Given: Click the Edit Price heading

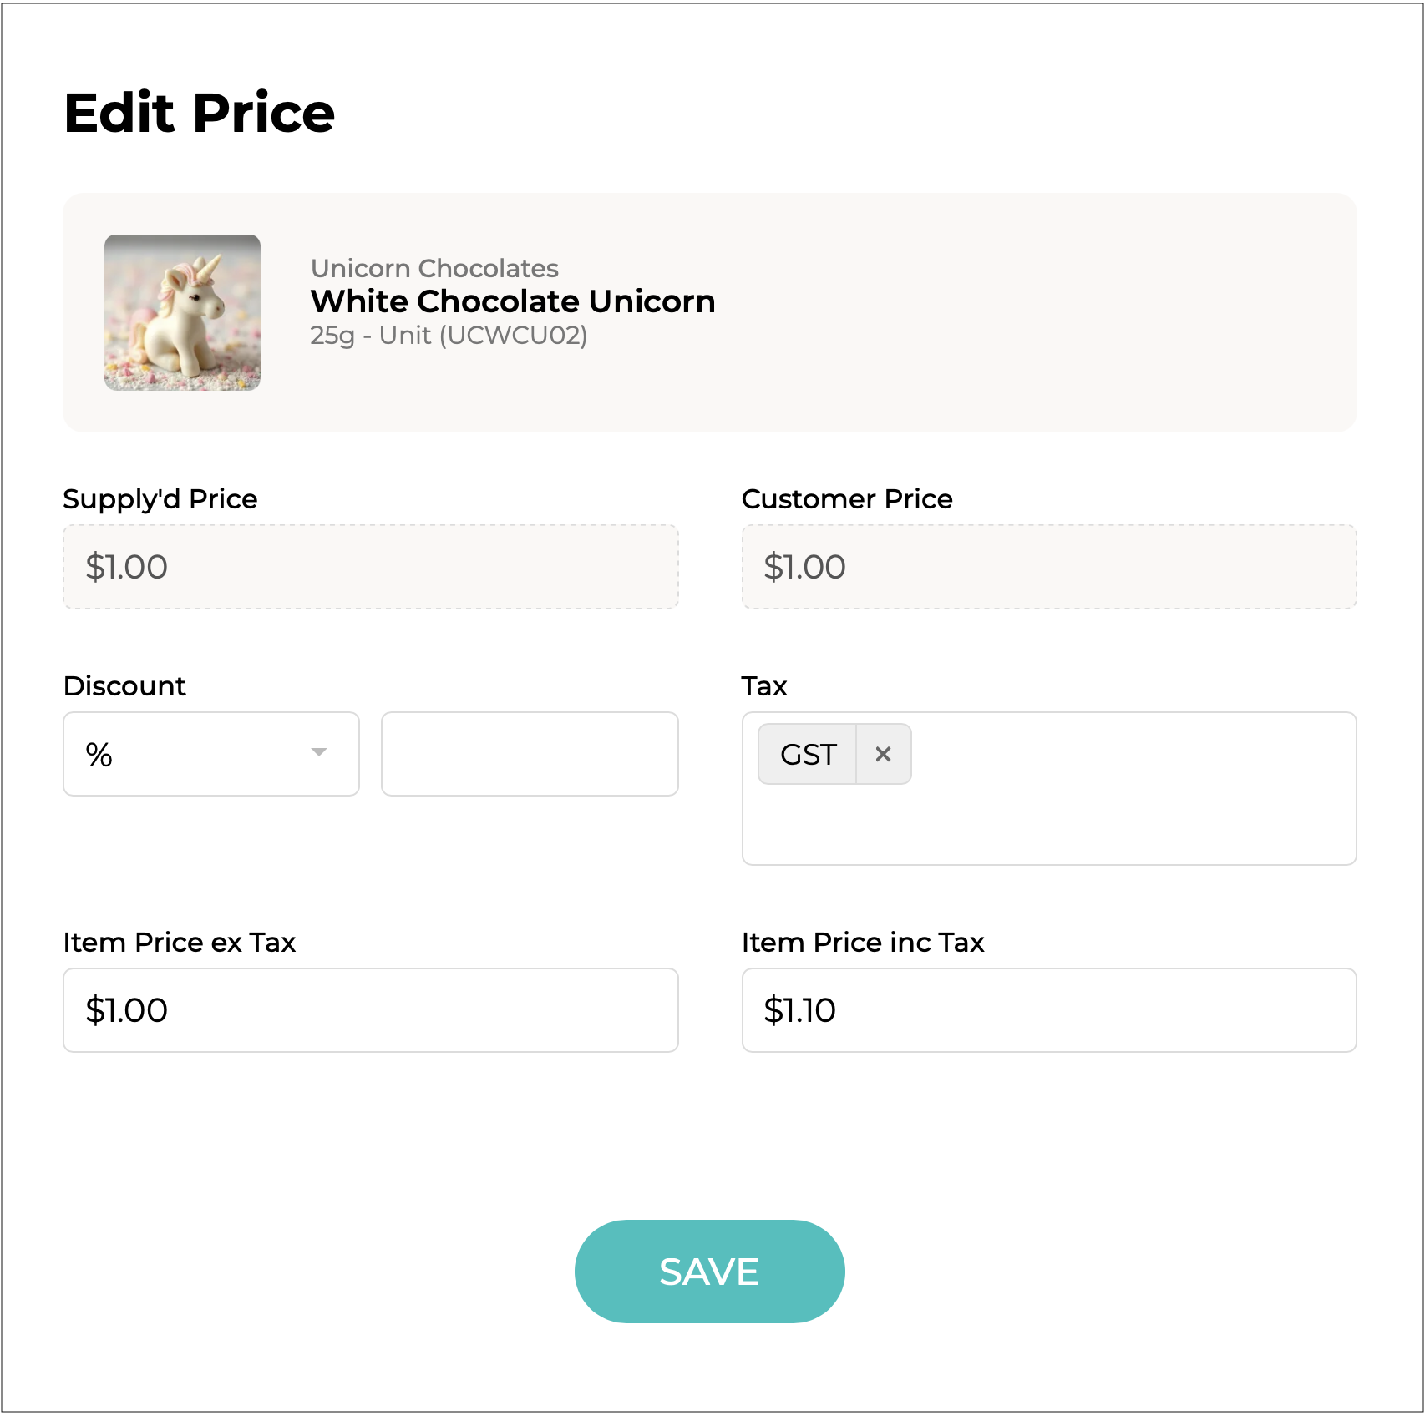Looking at the screenshot, I should (200, 113).
